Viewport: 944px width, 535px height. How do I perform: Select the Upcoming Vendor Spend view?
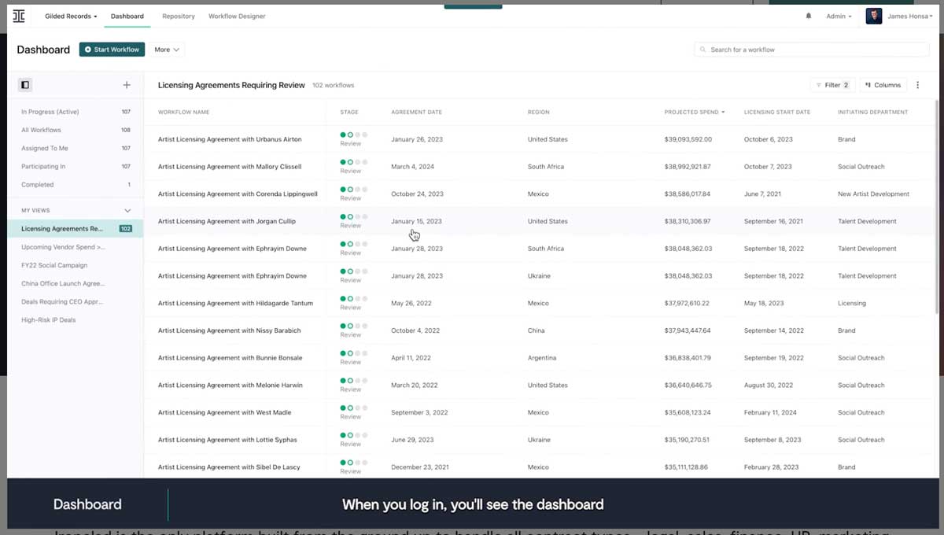[61, 246]
